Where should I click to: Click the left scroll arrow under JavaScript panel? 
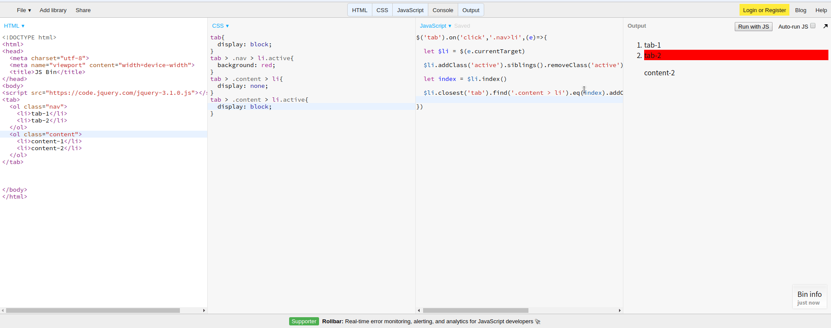[x=419, y=311]
